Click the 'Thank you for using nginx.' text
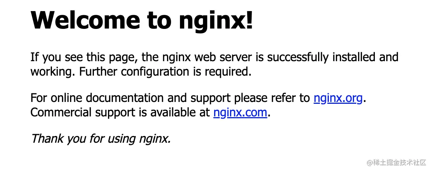Screen dimensions: 432x172 pyautogui.click(x=101, y=139)
